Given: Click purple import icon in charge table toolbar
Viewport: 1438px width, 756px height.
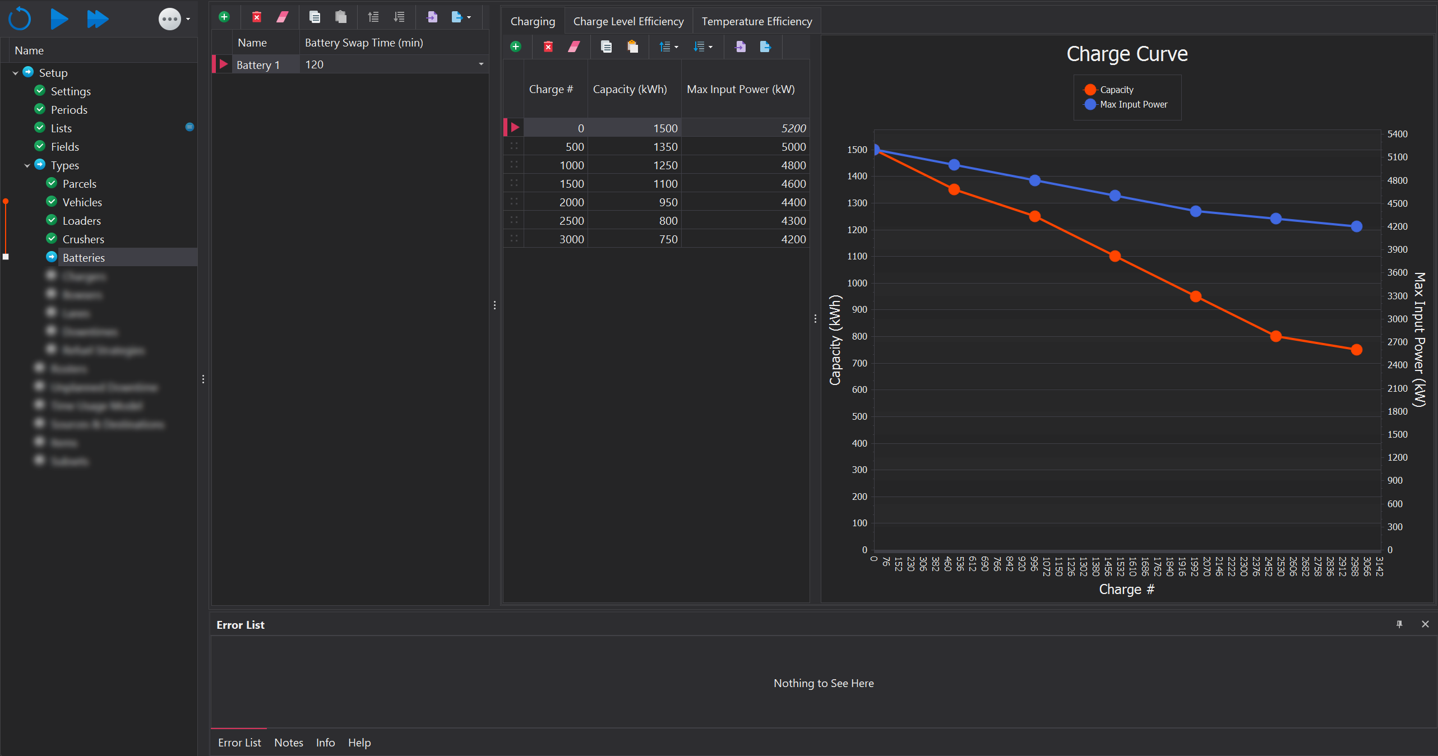Looking at the screenshot, I should [x=740, y=47].
